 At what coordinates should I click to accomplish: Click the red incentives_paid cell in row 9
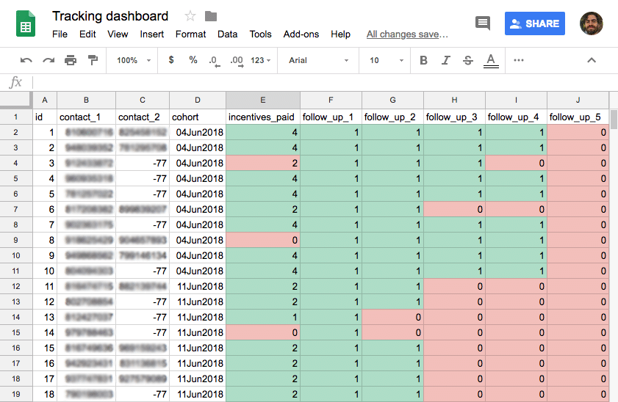pos(263,240)
